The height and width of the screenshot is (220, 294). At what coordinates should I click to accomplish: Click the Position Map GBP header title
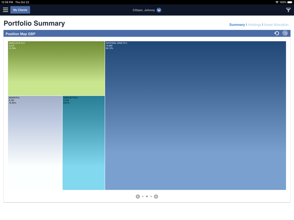[21, 34]
